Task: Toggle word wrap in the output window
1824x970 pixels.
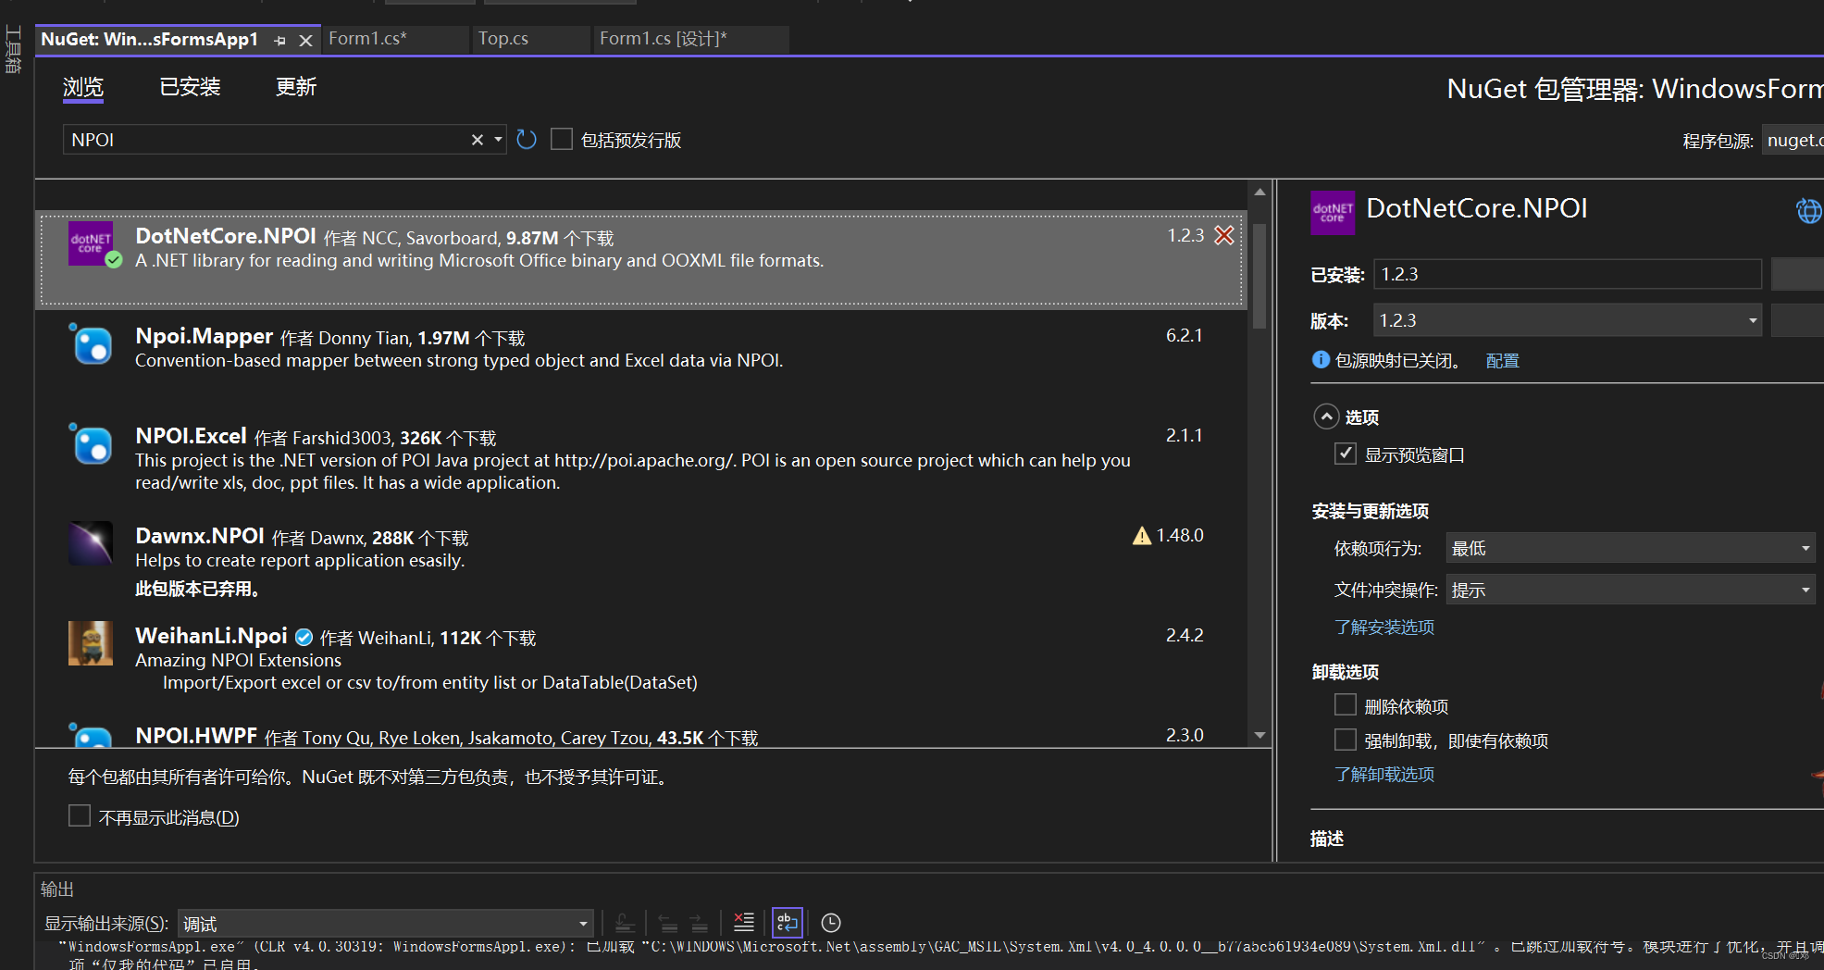Action: pos(787,922)
